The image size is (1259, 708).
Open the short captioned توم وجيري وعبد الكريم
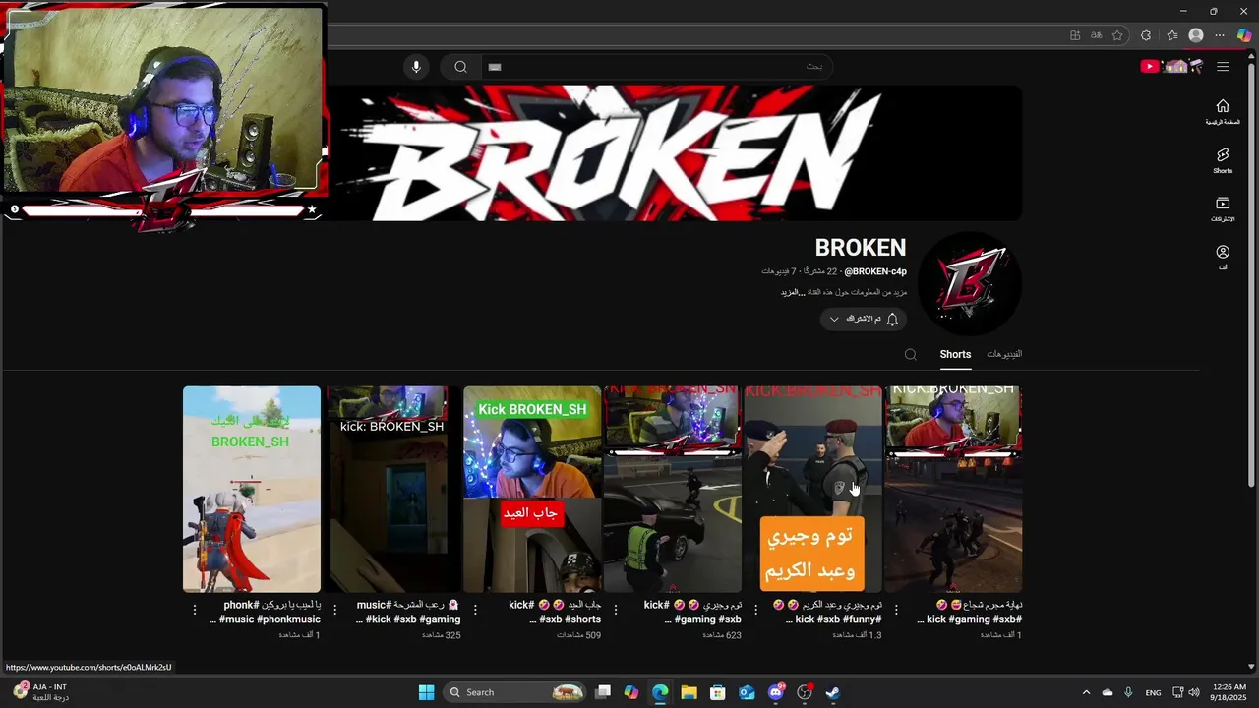(x=813, y=489)
